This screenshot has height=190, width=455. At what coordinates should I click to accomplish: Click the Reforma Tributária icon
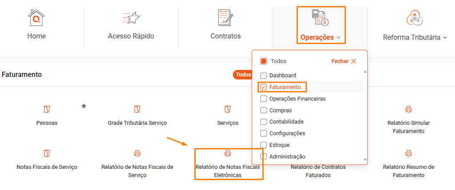point(415,18)
